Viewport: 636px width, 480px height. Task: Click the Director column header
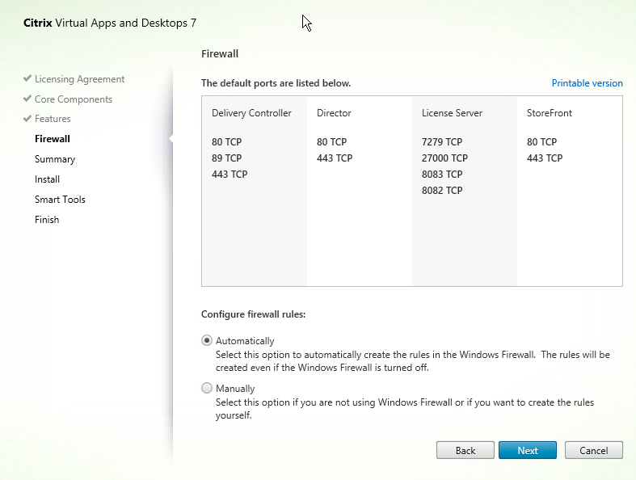[334, 113]
